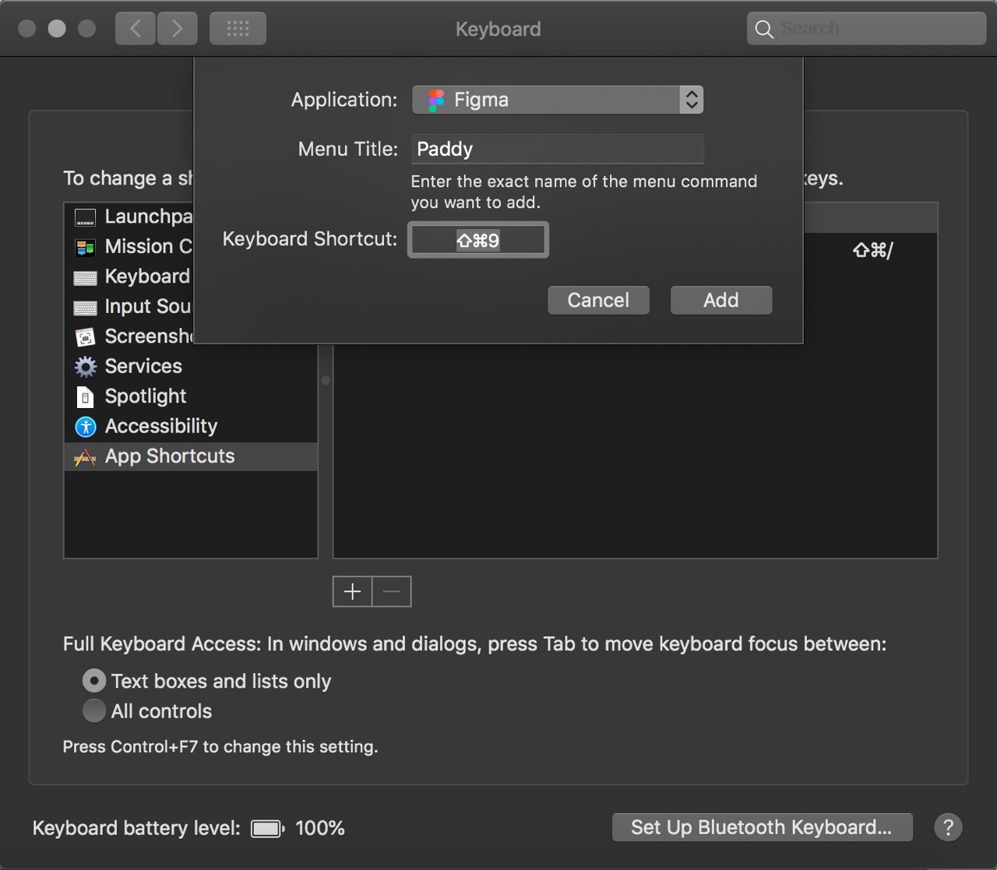
Task: Select App Shortcuts in the list
Action: click(x=191, y=456)
